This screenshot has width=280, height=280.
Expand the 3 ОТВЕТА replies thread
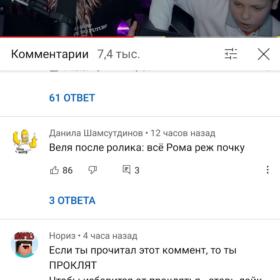72,200
